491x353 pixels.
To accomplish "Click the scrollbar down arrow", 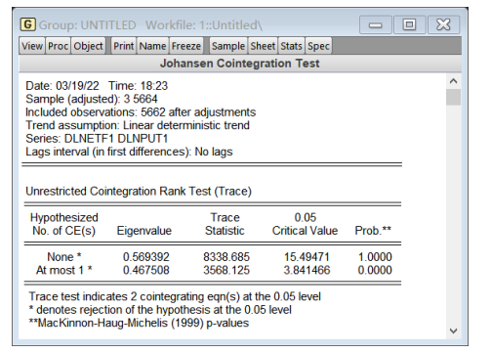I will point(453,331).
